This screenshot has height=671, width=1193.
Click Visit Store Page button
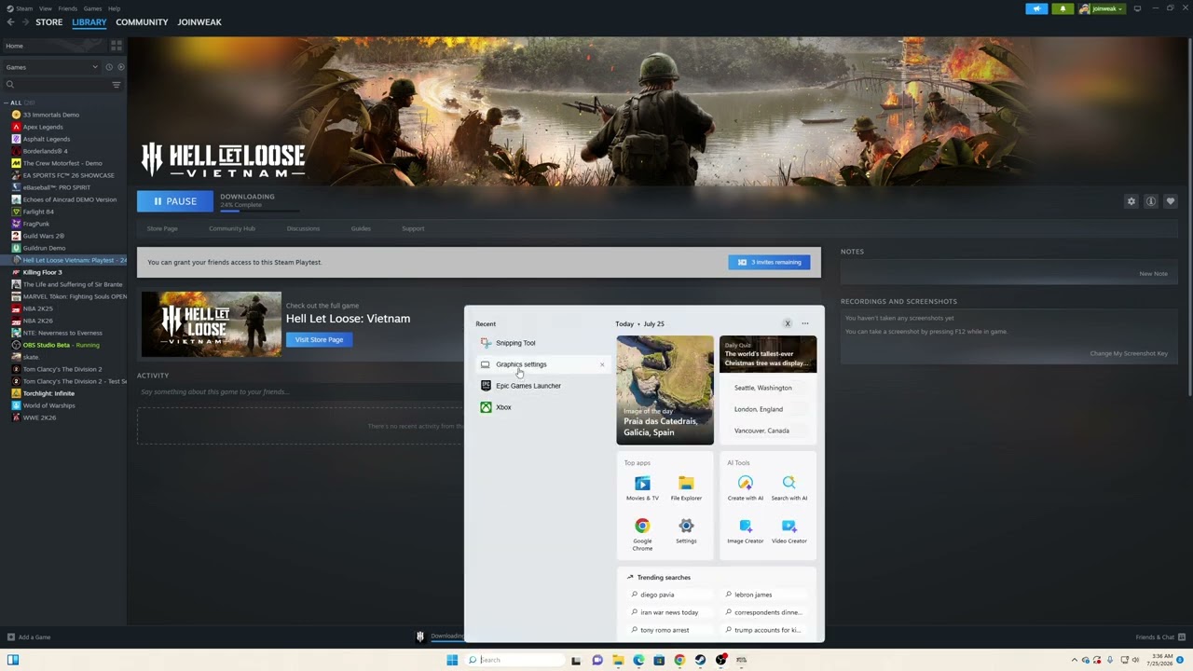pyautogui.click(x=319, y=339)
